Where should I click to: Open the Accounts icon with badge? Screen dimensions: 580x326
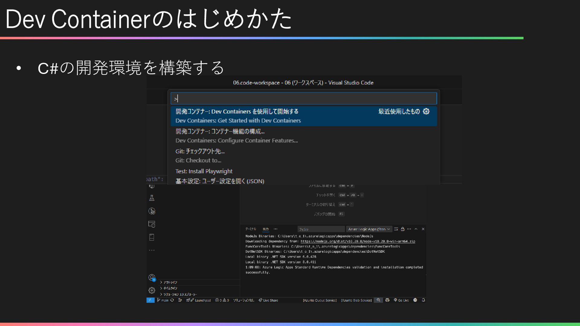(152, 277)
